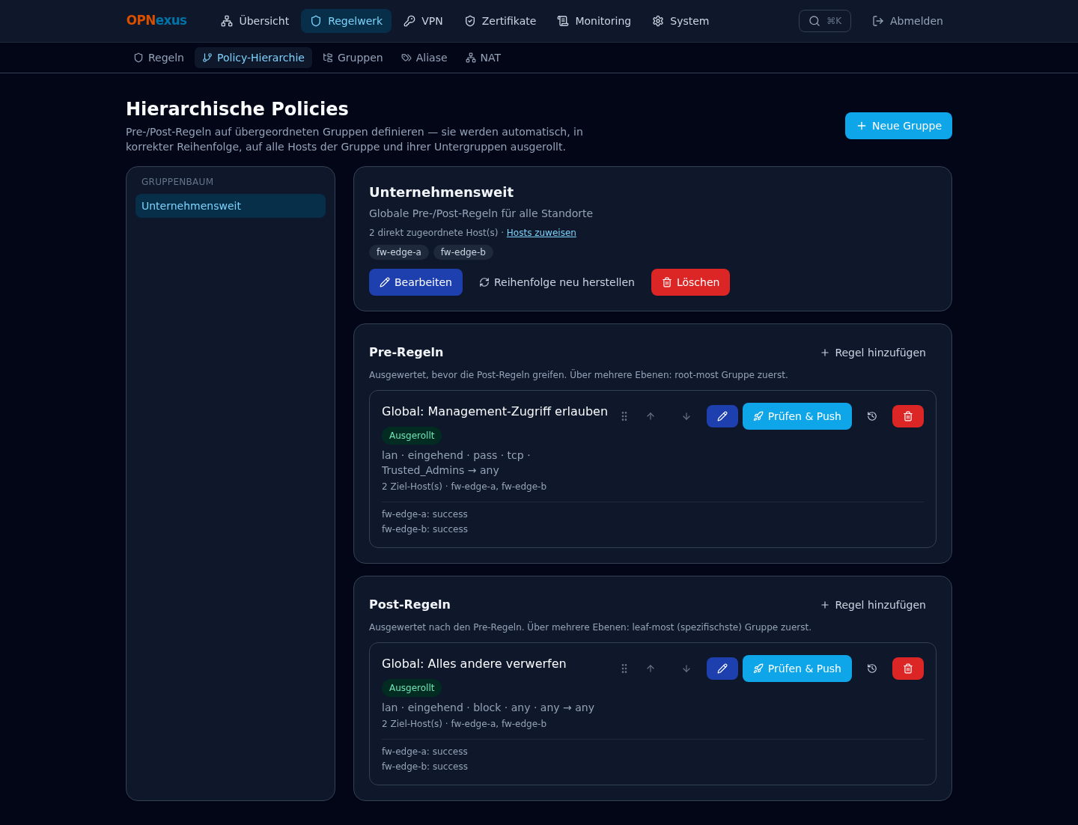Click Prüfen & Push for Management-Zugriff rule
Screen dimensions: 1078x825
(797, 416)
